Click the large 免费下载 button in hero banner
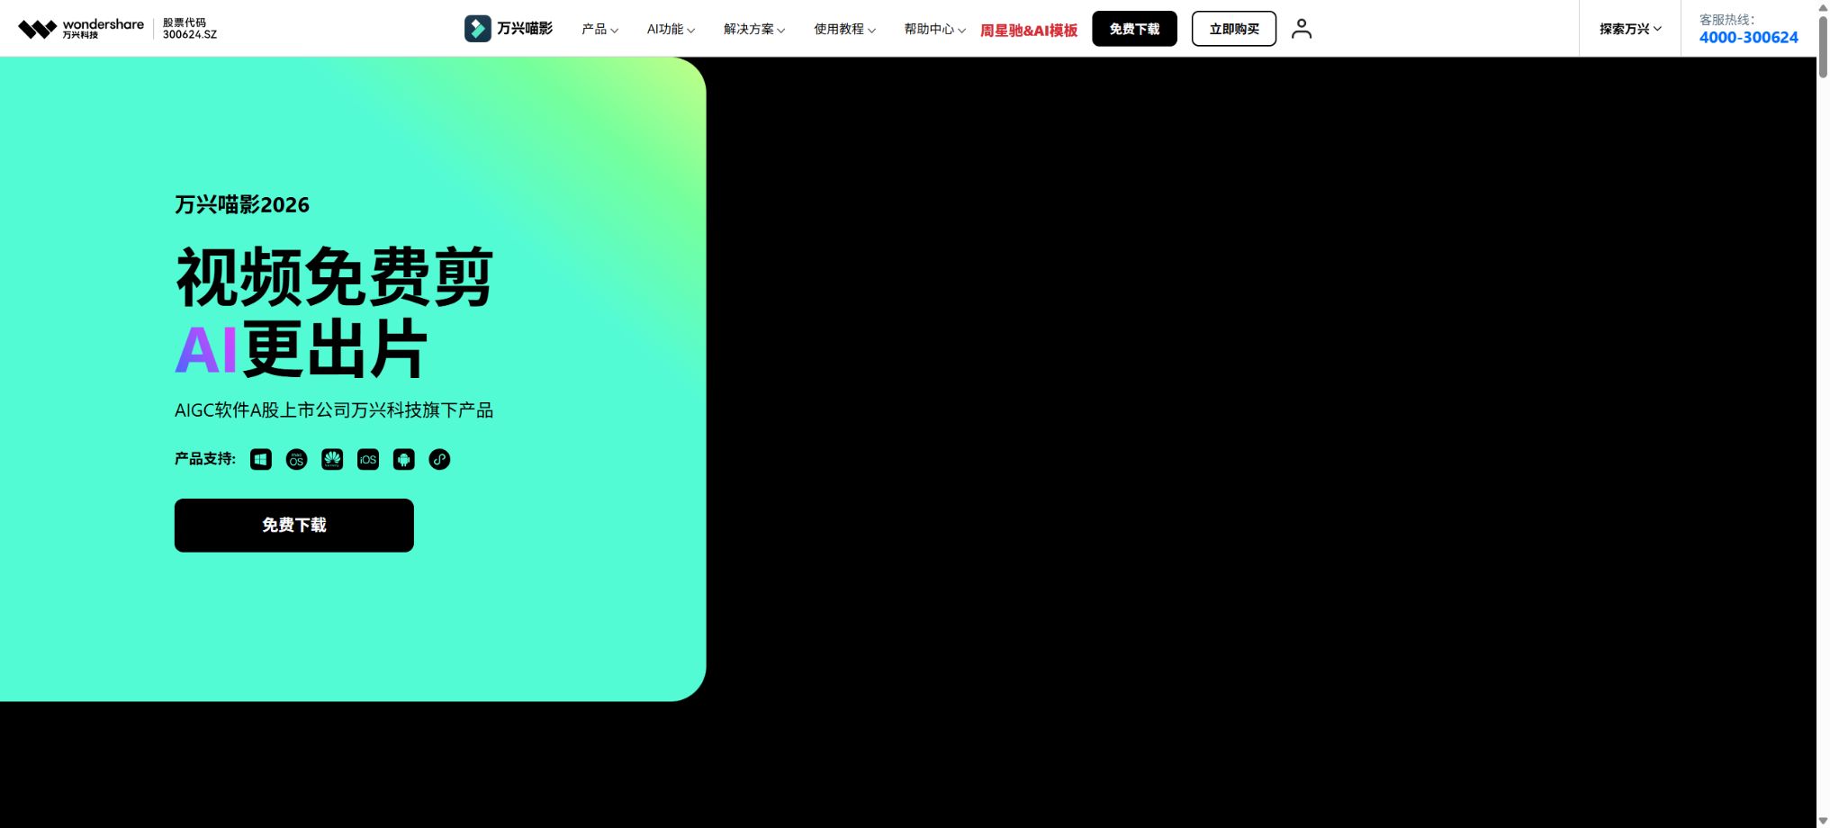1830x828 pixels. [x=294, y=526]
